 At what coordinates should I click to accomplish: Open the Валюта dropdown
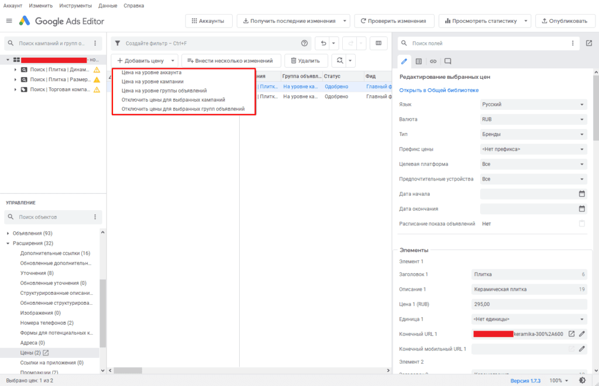533,119
